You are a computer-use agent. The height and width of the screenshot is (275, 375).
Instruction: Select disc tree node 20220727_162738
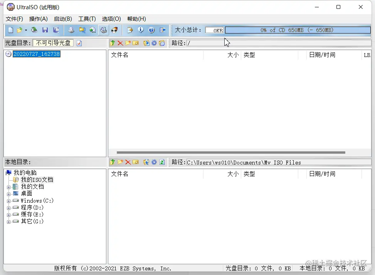[37, 54]
